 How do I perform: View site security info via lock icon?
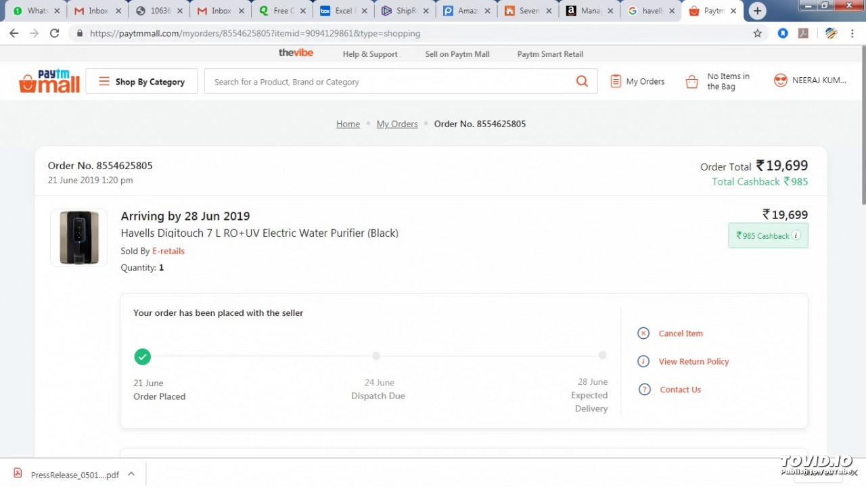tap(80, 33)
